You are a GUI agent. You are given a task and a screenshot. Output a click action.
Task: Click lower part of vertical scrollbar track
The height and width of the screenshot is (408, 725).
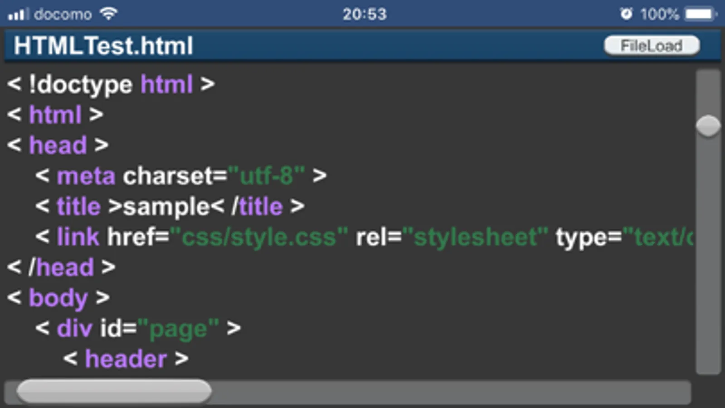(x=708, y=295)
